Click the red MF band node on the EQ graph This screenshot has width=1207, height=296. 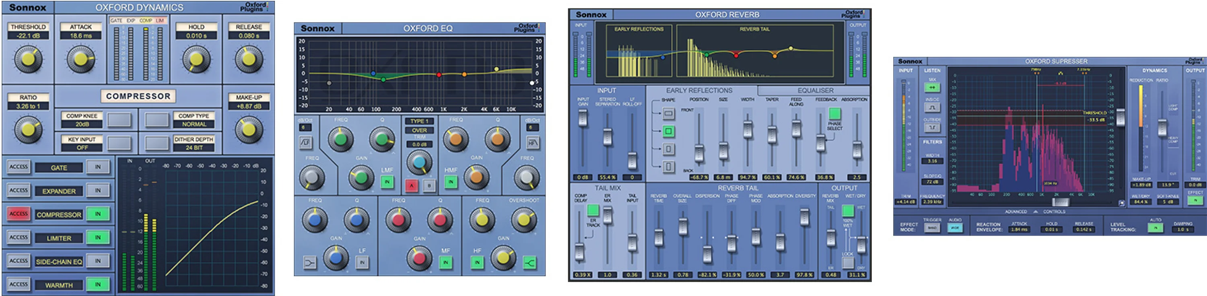click(x=439, y=74)
